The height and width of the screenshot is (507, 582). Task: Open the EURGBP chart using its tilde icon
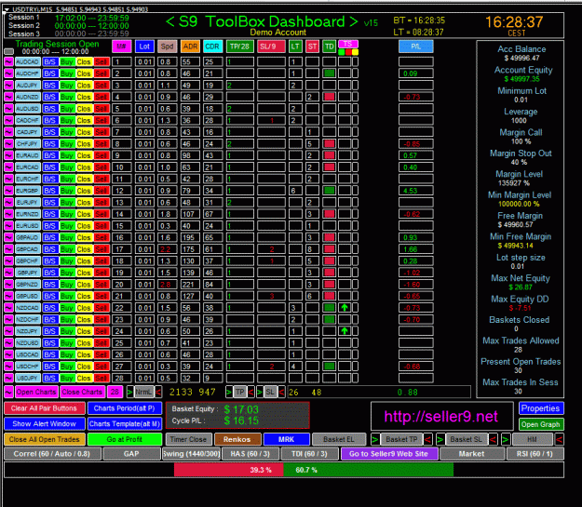coord(8,191)
